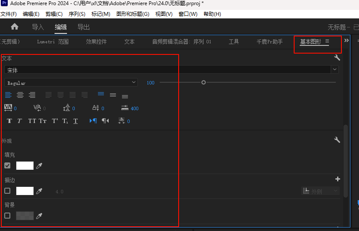Open appearance section wrench settings
359x231 pixels.
pyautogui.click(x=337, y=140)
